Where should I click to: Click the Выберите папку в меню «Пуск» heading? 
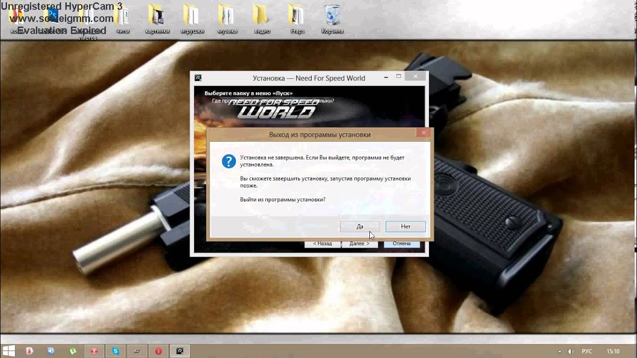pos(248,93)
